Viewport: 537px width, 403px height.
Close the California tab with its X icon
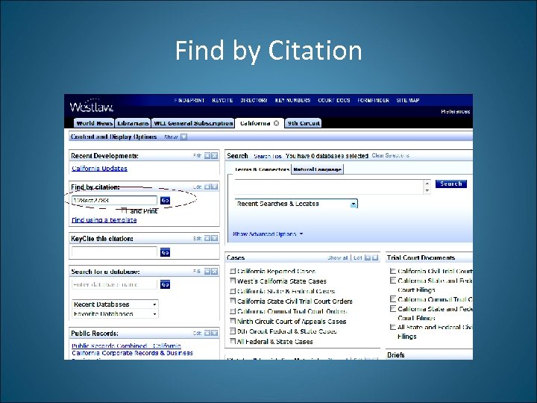[277, 123]
